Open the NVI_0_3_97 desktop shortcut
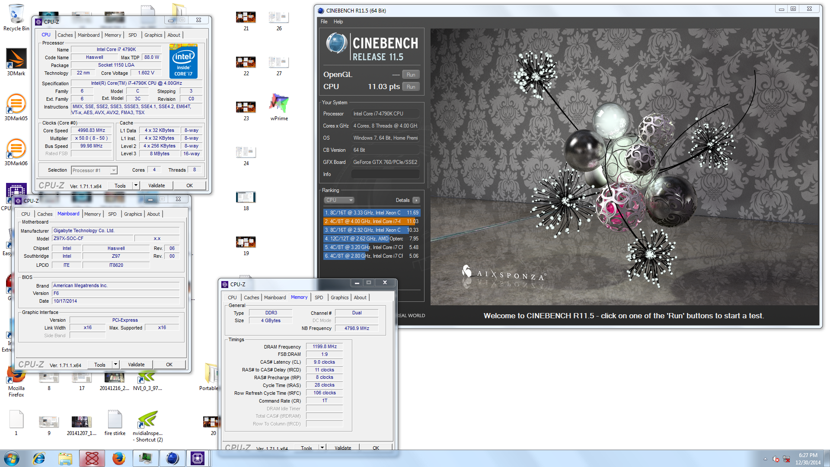The width and height of the screenshot is (830, 467). tap(148, 381)
